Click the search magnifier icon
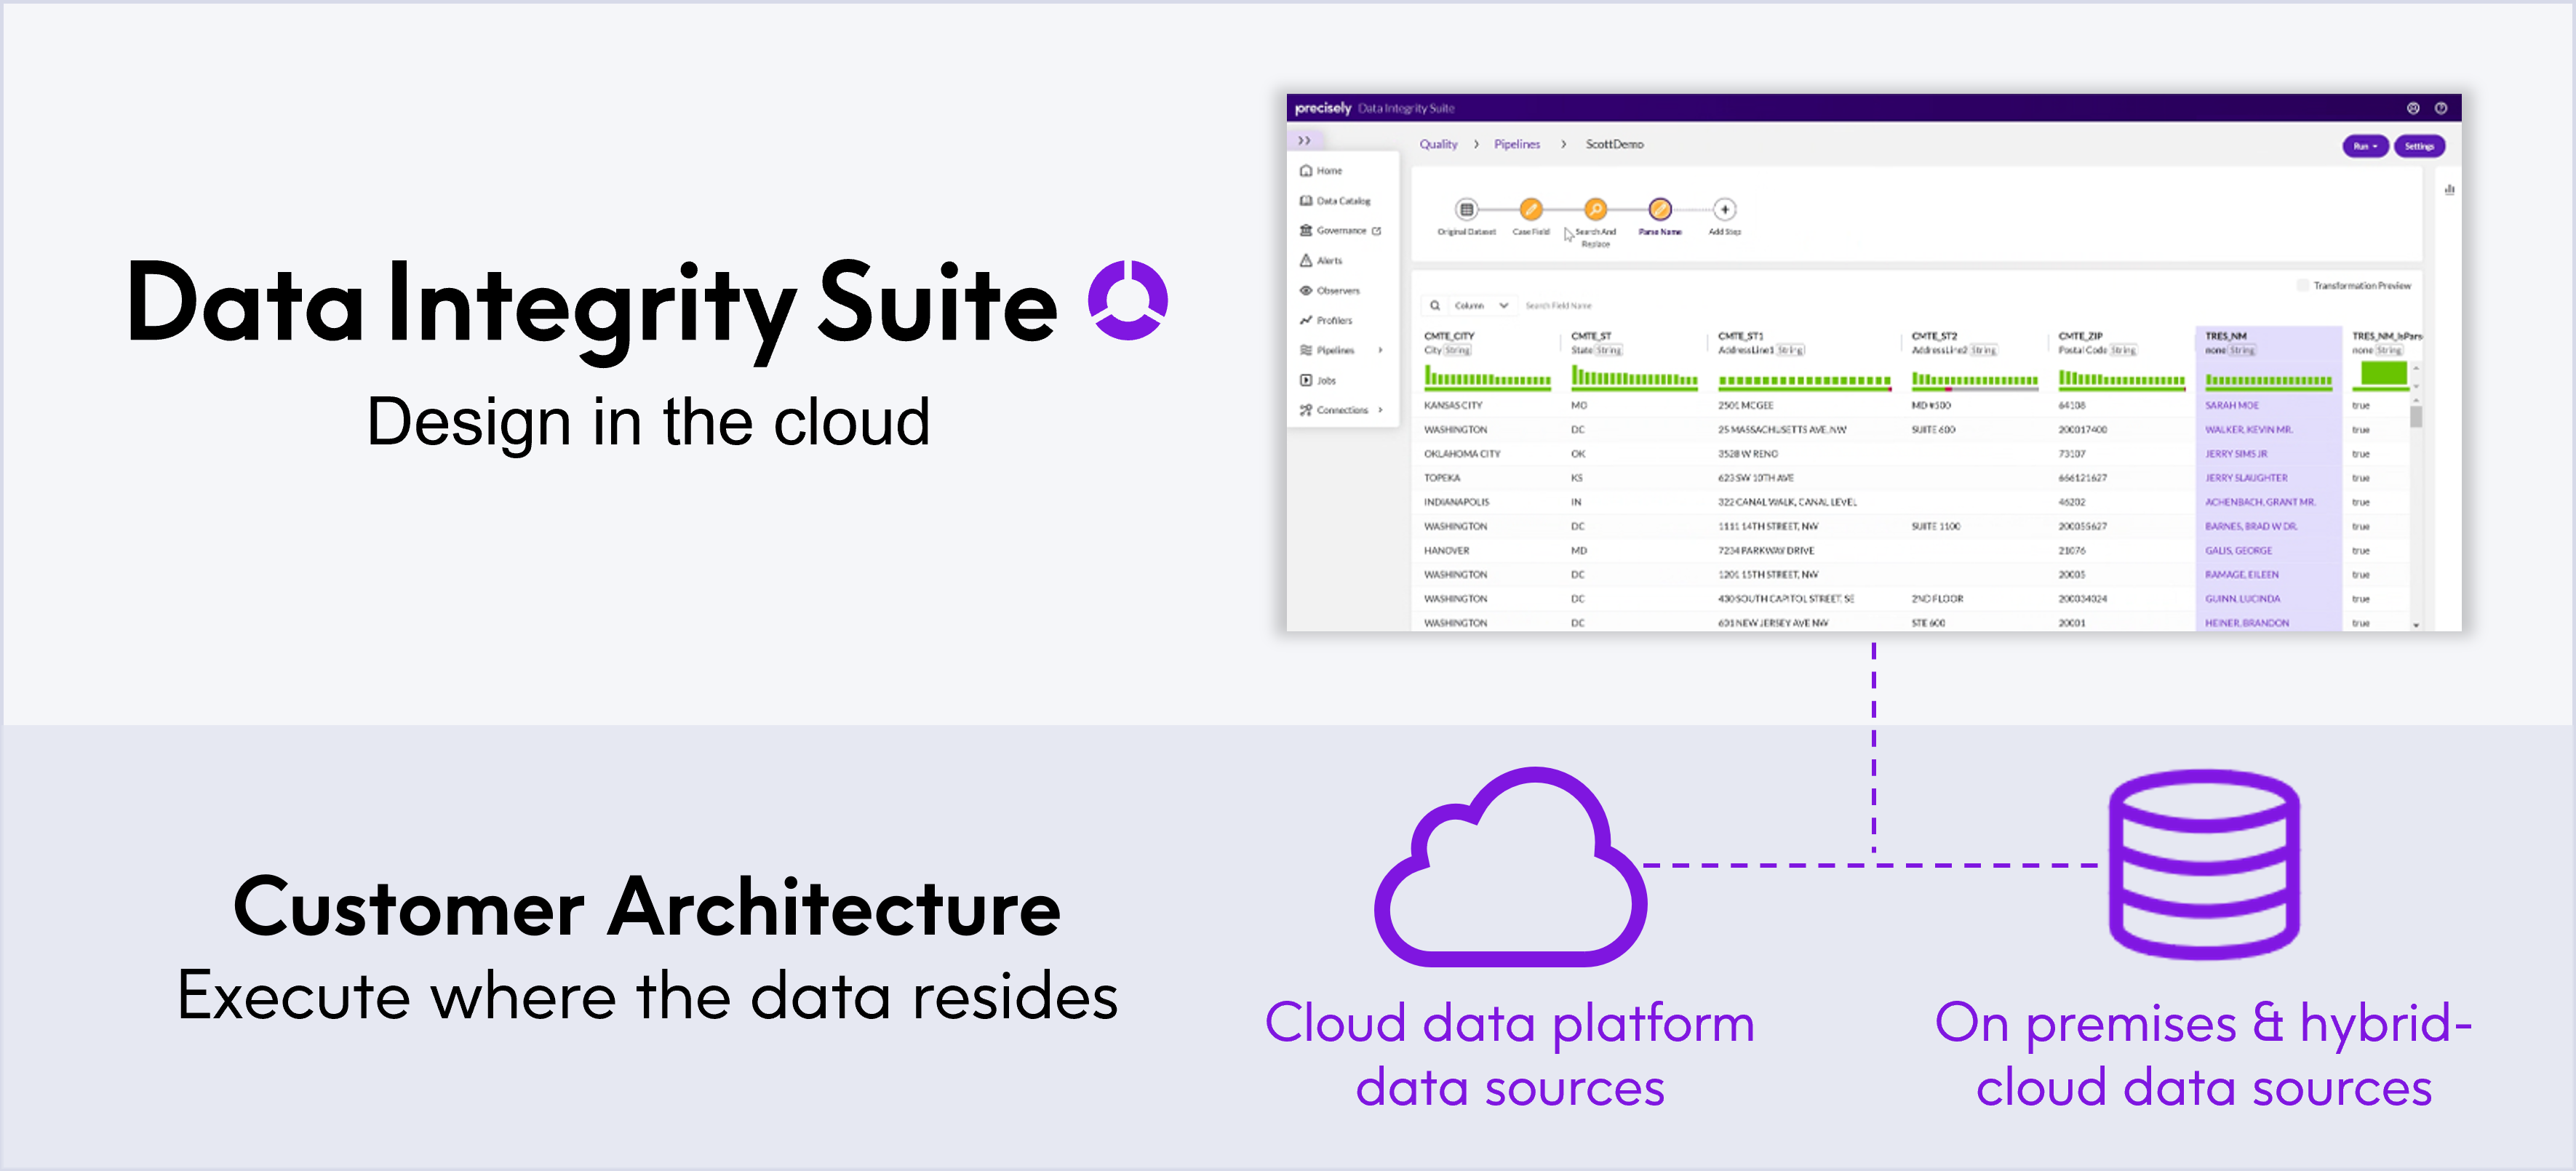 (1435, 306)
